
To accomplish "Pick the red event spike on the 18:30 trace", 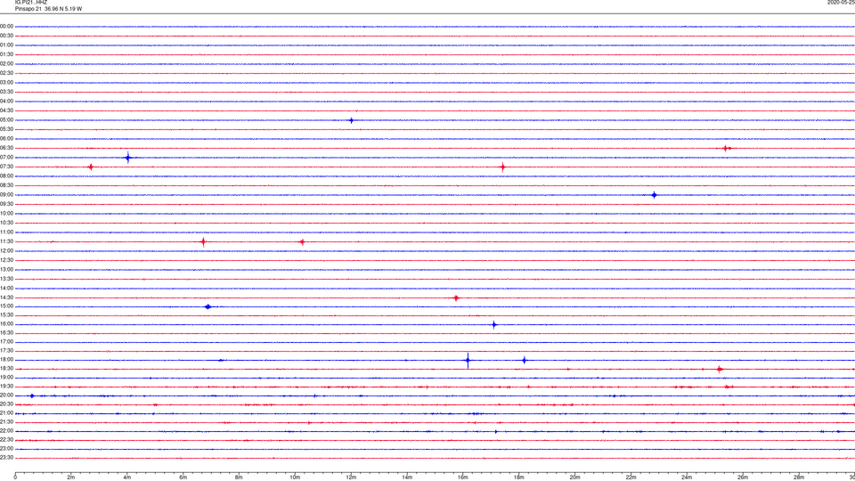I will point(720,369).
